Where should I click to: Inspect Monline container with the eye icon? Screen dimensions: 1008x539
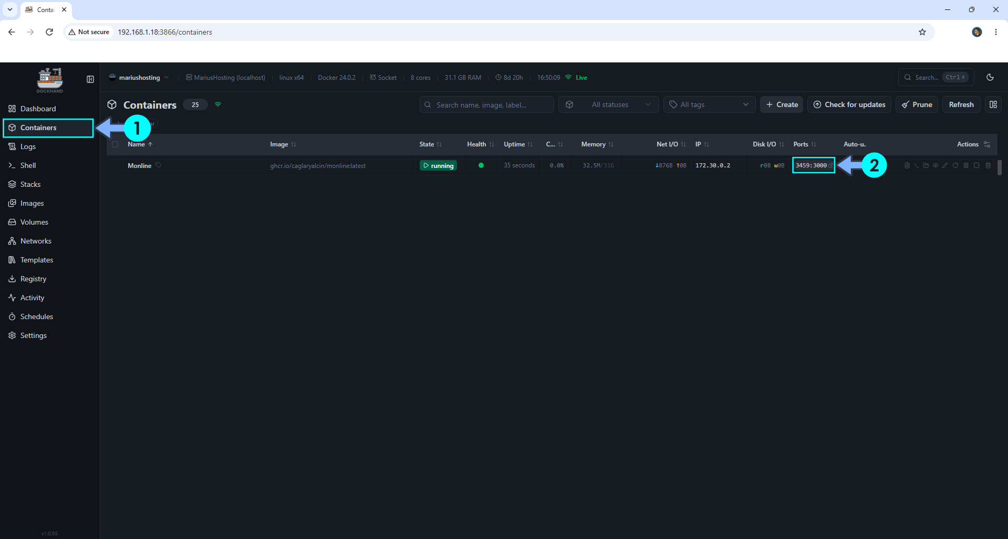coord(936,165)
